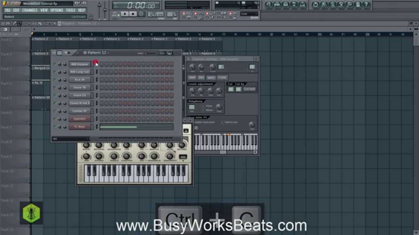Image resolution: width=419 pixels, height=235 pixels.
Task: Open the Line snap dropdown in main toolbar
Action: pos(249,14)
